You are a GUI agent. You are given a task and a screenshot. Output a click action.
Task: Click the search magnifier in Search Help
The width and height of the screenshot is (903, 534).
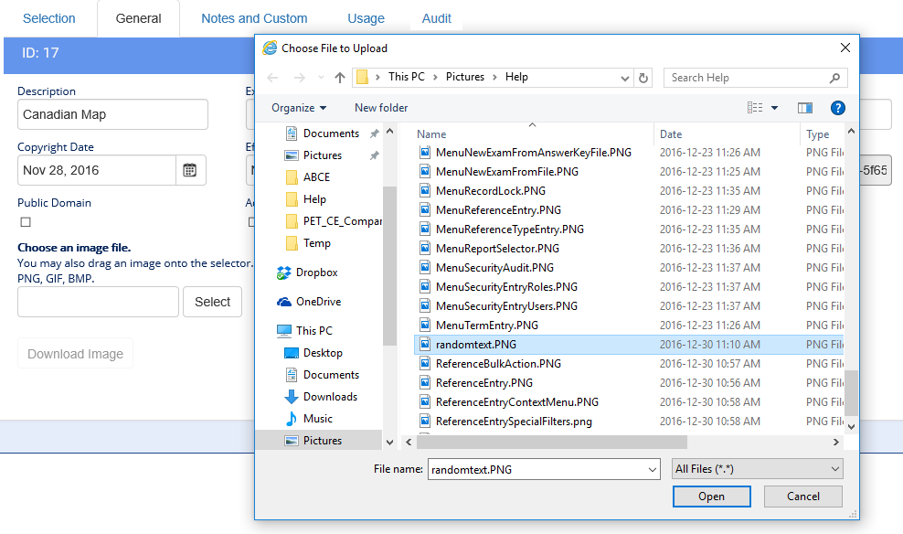[x=834, y=78]
